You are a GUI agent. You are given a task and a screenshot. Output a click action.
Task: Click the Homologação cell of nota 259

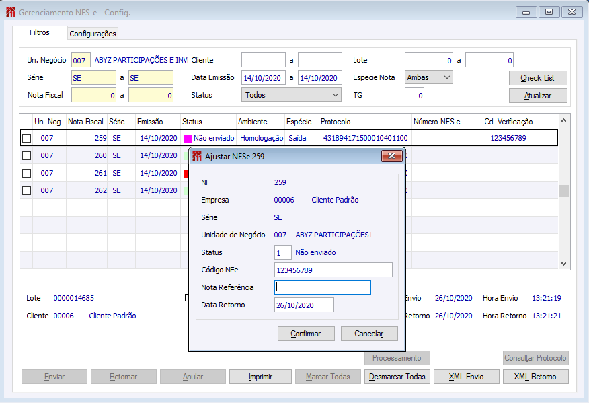262,138
